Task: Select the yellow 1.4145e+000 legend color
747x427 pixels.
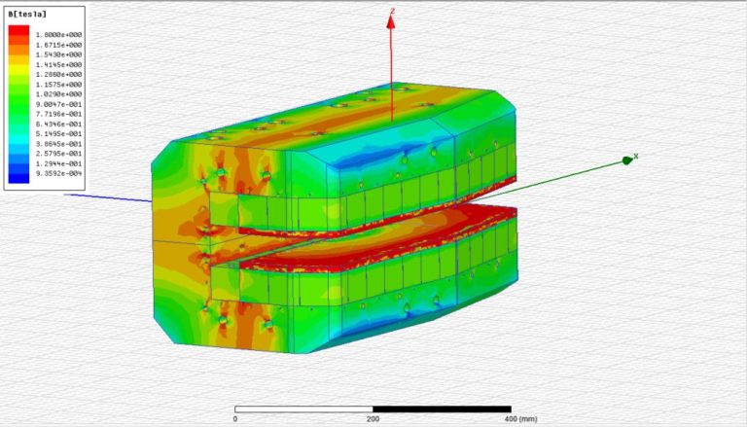Action: tap(19, 64)
